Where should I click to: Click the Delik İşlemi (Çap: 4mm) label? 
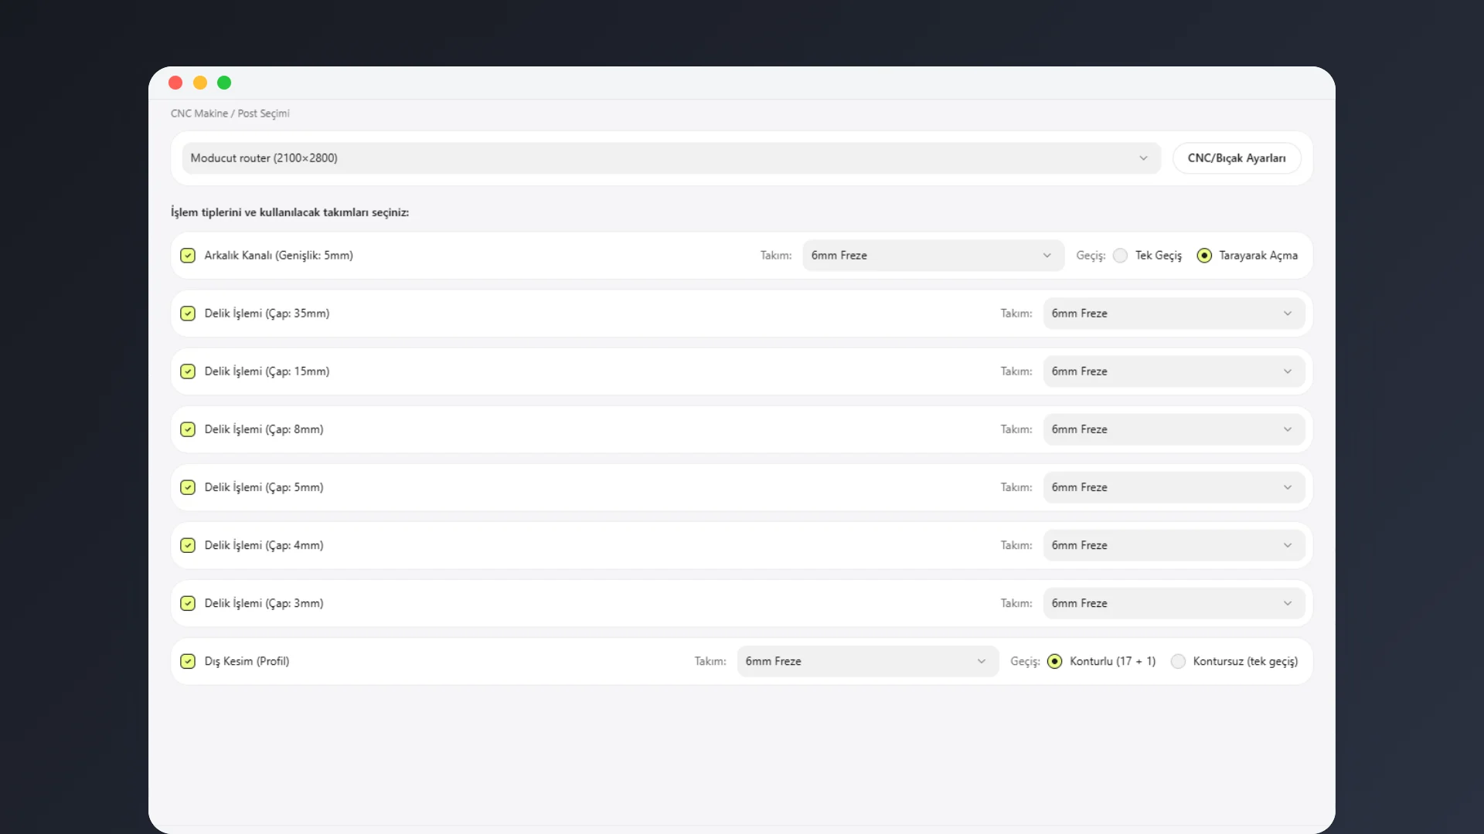click(x=264, y=545)
